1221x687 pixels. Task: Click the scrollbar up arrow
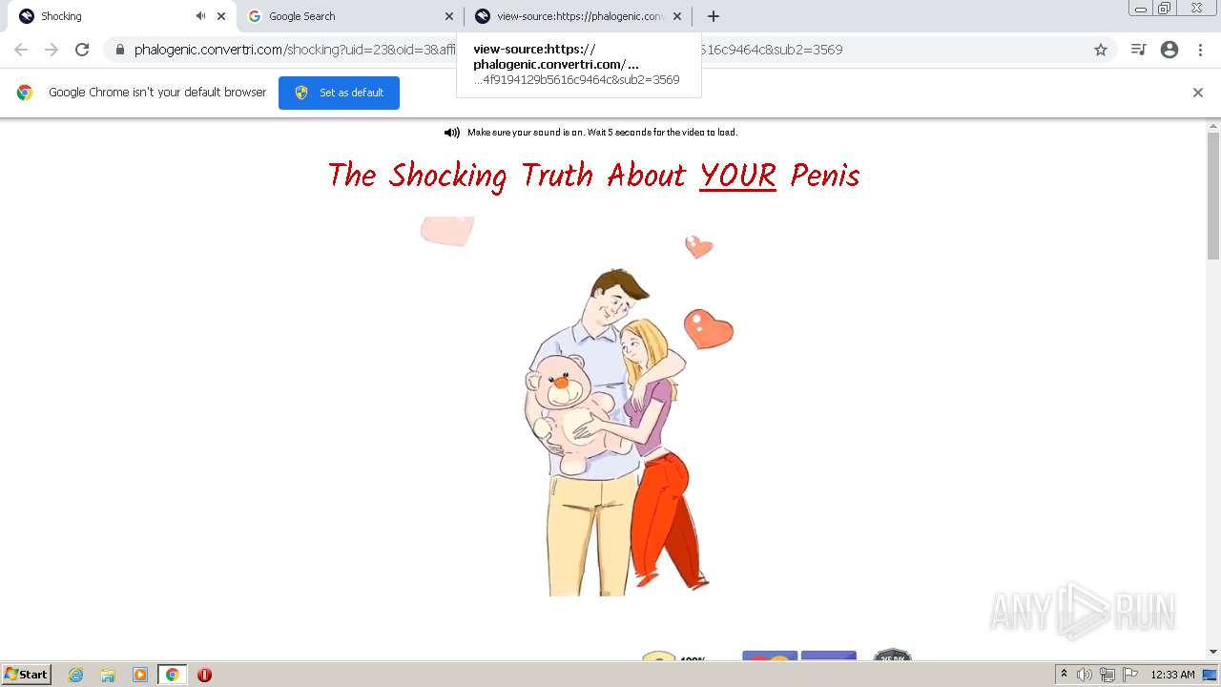1213,125
